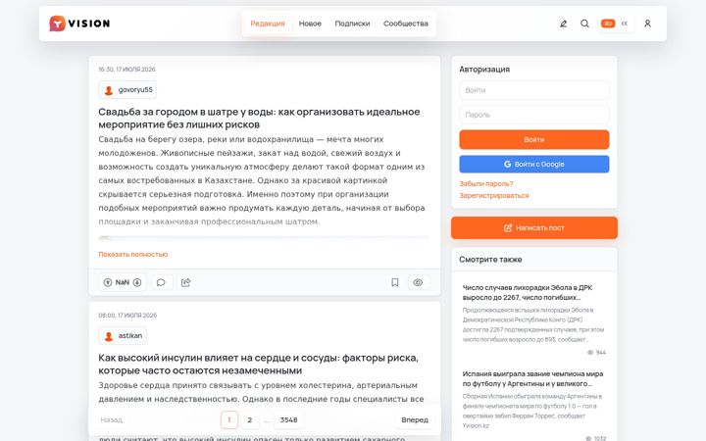706x441 pixels.
Task: Click Показать полностью on wedding post
Action: pyautogui.click(x=132, y=254)
